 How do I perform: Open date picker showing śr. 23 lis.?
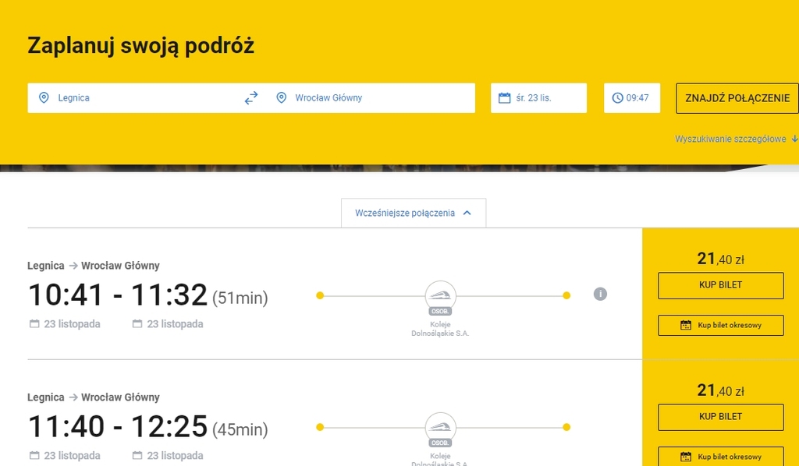pyautogui.click(x=538, y=97)
